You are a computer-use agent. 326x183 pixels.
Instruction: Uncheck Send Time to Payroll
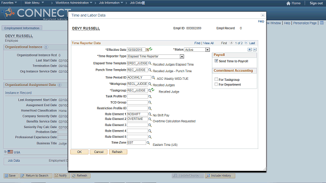tap(216, 61)
